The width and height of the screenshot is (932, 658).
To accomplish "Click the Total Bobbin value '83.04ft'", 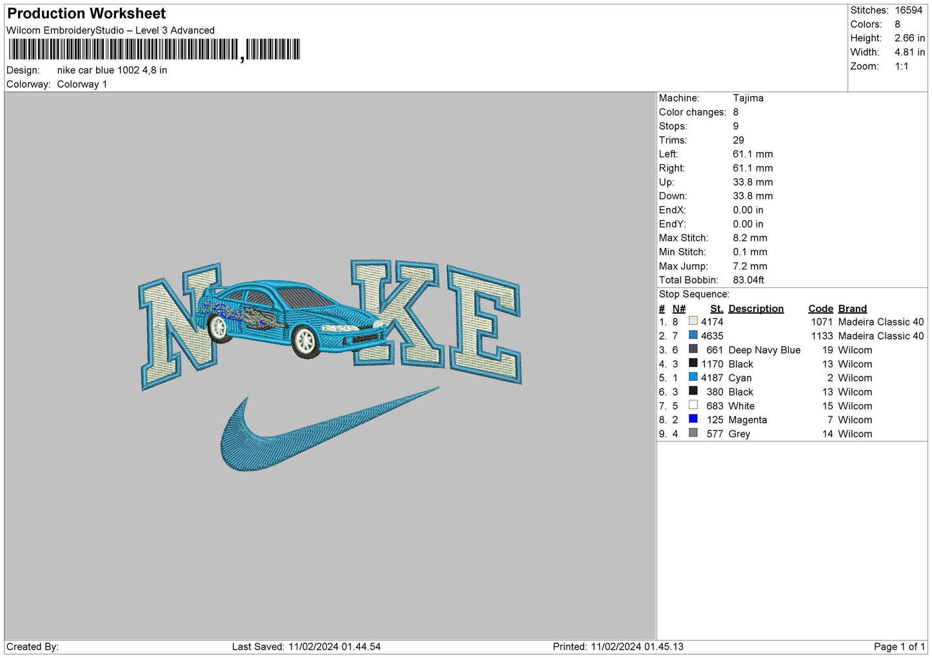I will coord(748,280).
